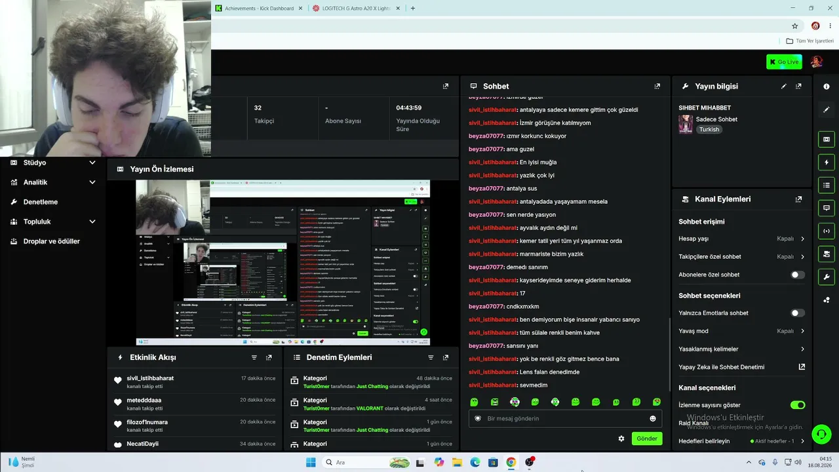Screen dimensions: 839x472
Task: Open Hedefleri belirleyin chevron
Action: pos(802,441)
